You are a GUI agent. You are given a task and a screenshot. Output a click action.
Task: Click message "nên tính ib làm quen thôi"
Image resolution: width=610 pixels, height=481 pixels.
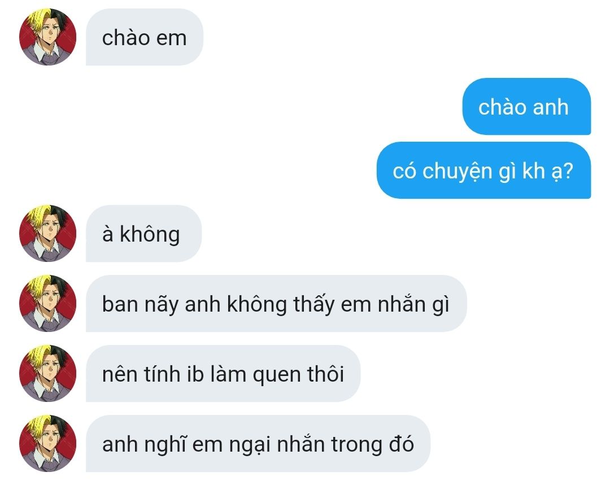[x=223, y=373]
